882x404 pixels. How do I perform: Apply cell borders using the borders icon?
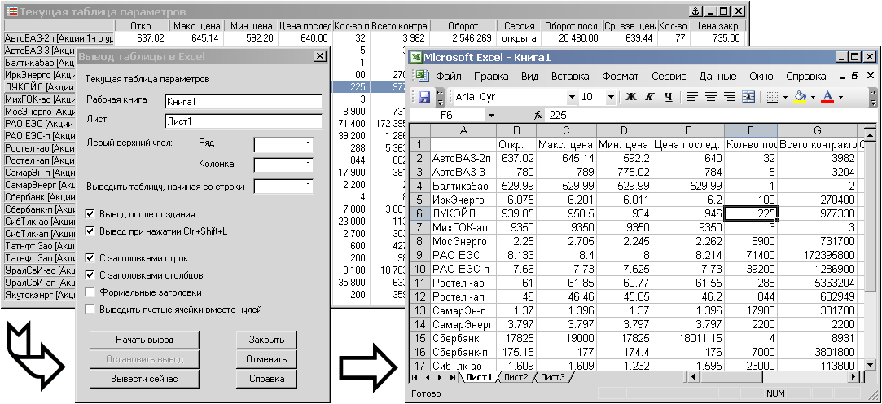click(x=773, y=97)
